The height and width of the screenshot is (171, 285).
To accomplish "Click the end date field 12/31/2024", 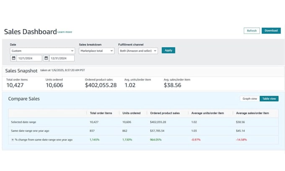I will [x=62, y=58].
